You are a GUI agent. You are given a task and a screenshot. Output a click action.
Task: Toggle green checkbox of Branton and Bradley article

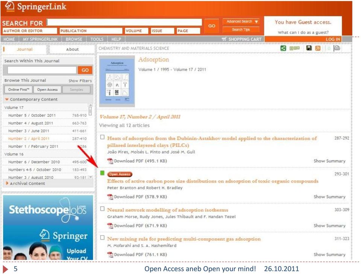pos(102,173)
